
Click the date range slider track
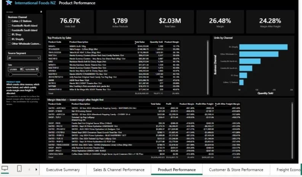25,75
